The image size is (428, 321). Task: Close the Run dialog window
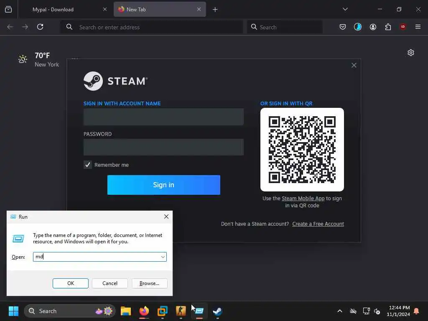click(166, 217)
